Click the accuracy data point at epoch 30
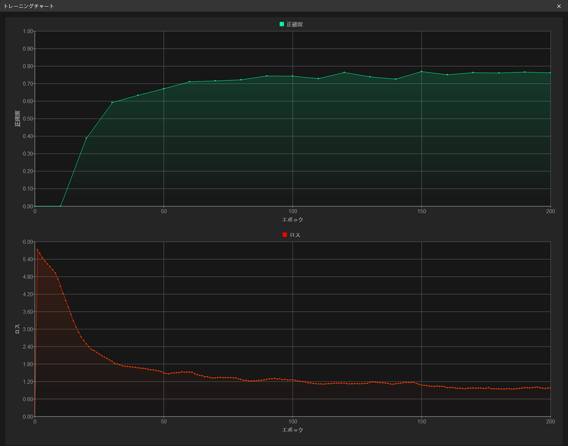 tap(112, 102)
